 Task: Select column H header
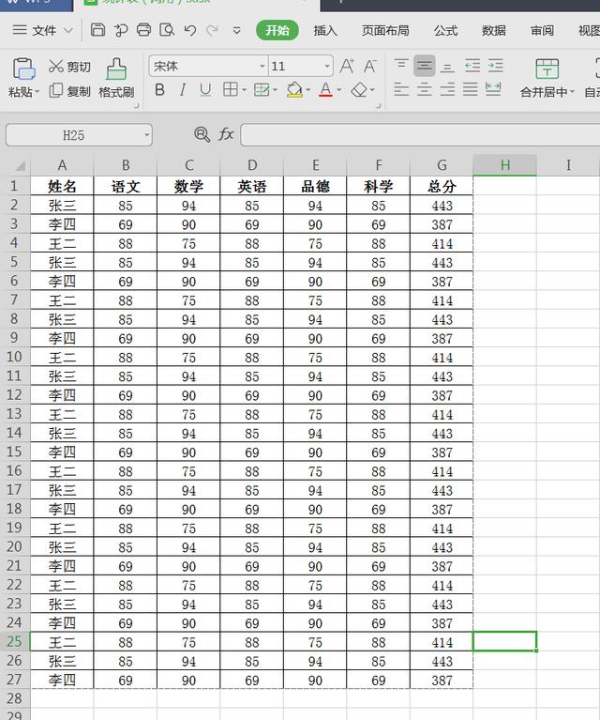[x=504, y=165]
